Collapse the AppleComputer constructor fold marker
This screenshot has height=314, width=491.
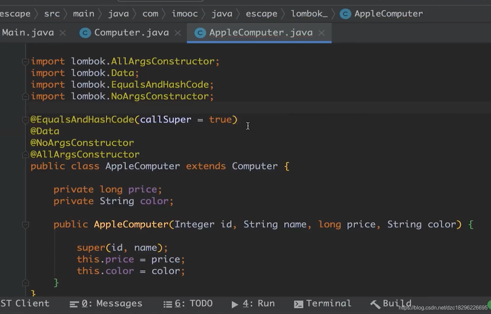point(25,225)
